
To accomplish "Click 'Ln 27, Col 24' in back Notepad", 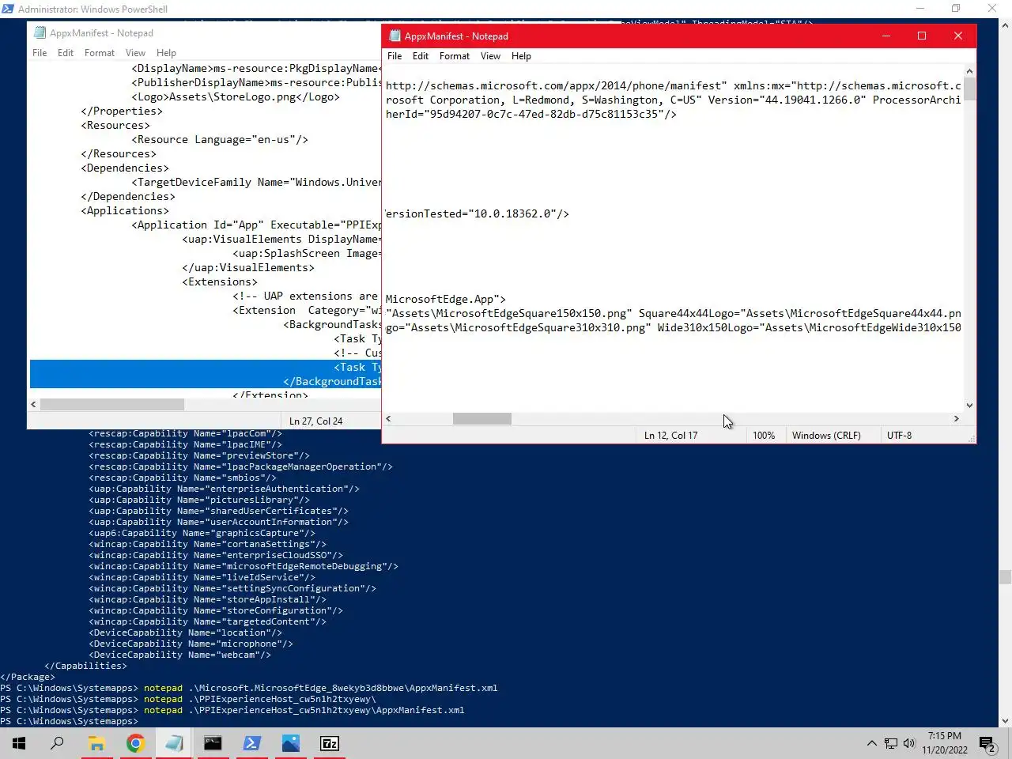I will click(315, 421).
